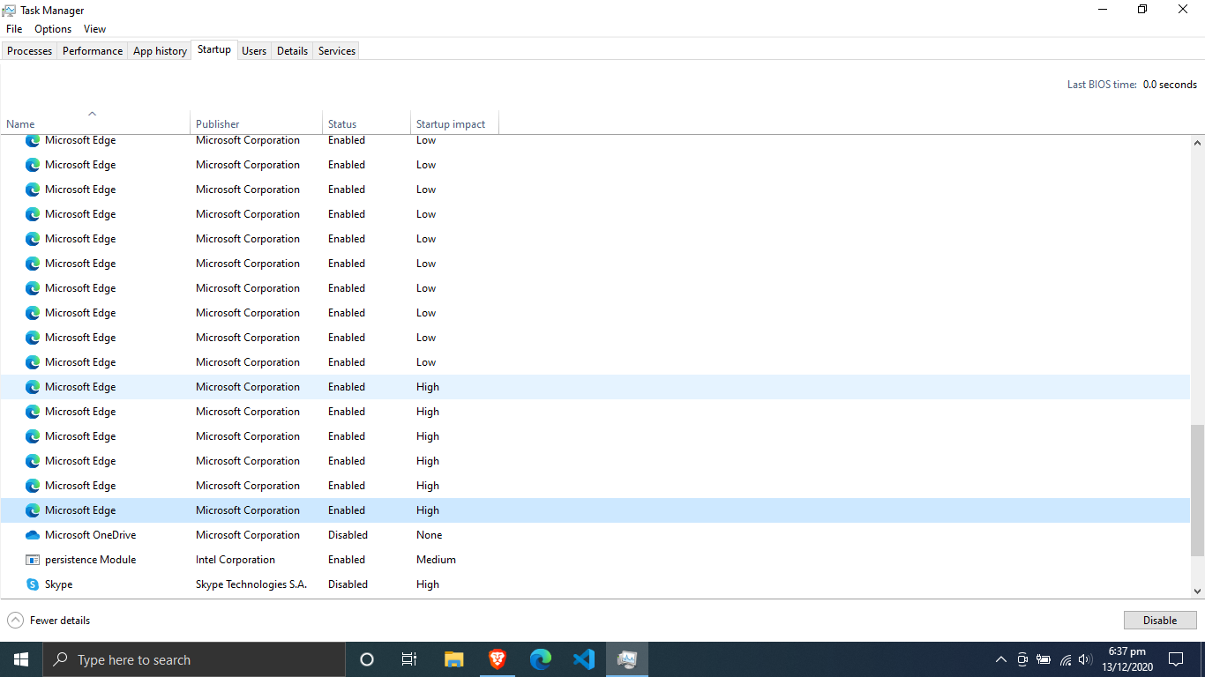Click the Medium startup impact cell
Image resolution: width=1205 pixels, height=677 pixels.
(x=436, y=560)
